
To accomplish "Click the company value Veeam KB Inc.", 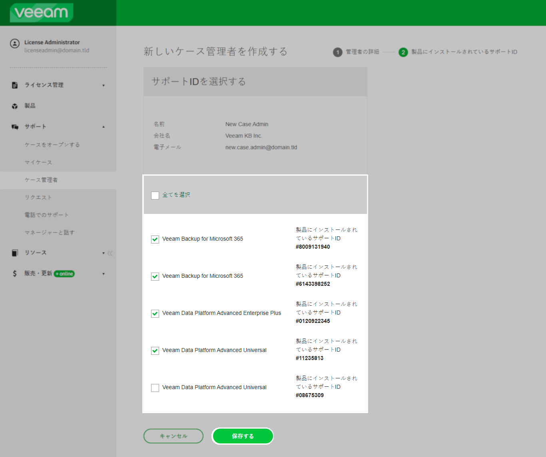I will [244, 136].
